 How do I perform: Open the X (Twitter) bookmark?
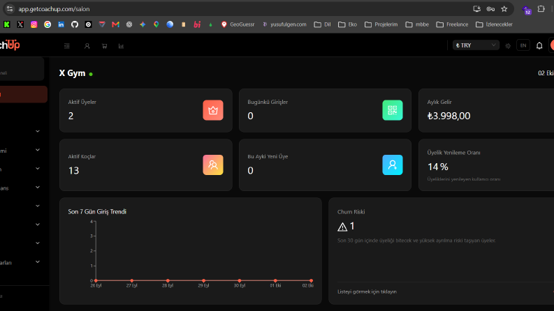tap(20, 24)
